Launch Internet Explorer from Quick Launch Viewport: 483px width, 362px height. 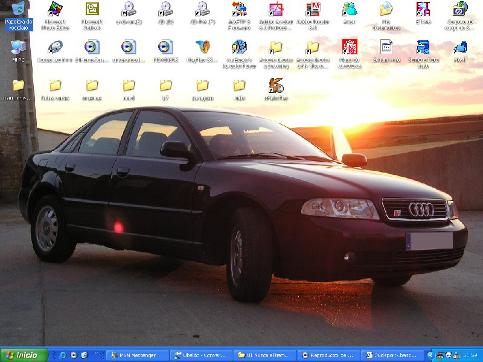pos(63,355)
